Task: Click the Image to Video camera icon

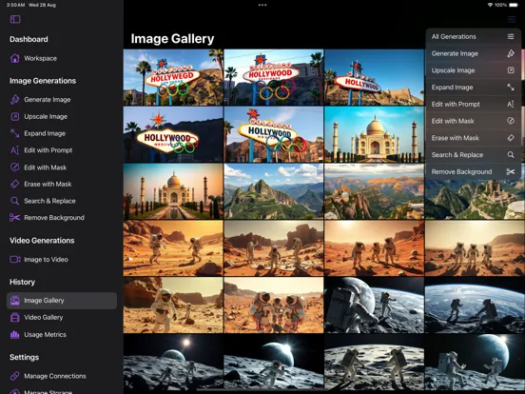Action: 14,259
